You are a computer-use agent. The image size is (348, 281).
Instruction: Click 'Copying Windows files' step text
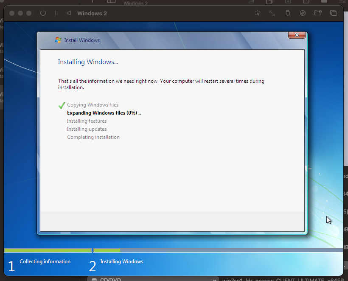(93, 105)
